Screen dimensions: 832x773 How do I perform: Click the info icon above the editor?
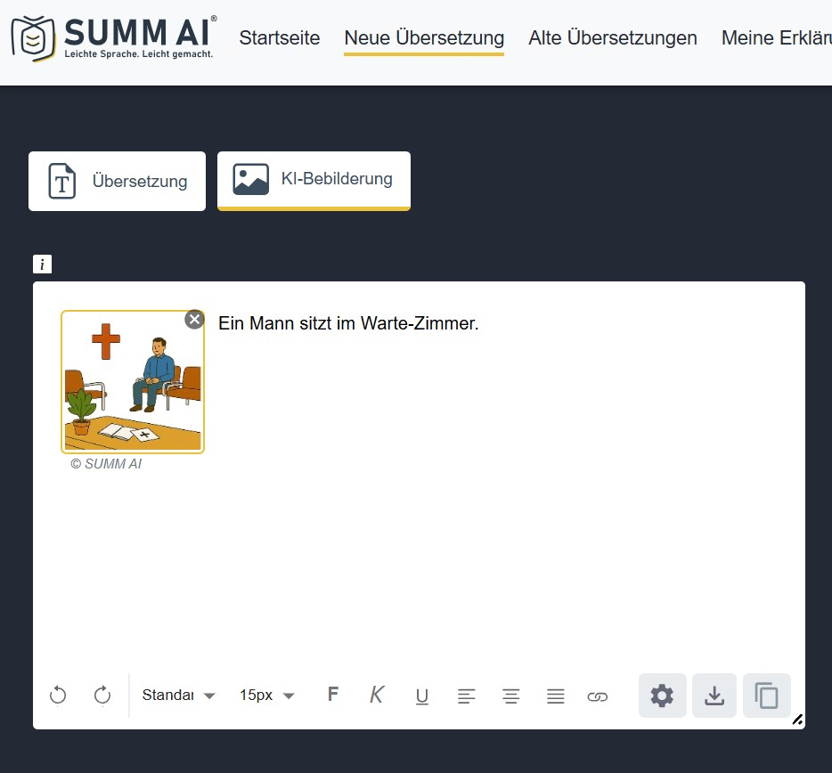point(43,264)
